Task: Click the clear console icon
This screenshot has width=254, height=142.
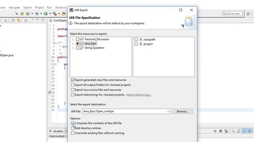Action: [233, 131]
